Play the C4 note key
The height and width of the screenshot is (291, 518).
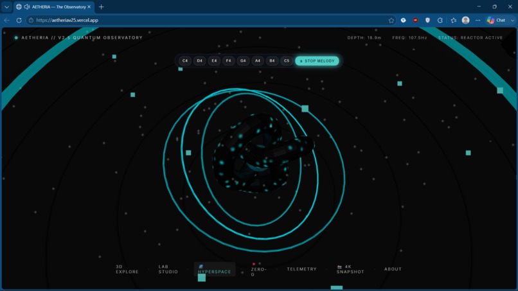(185, 61)
